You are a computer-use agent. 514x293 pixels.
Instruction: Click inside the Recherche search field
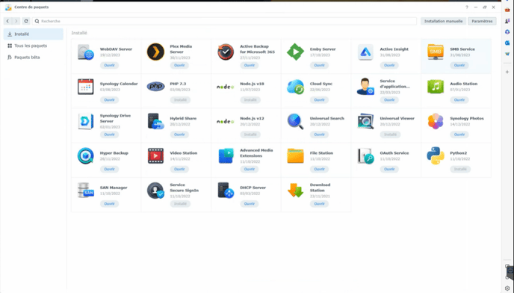click(225, 21)
